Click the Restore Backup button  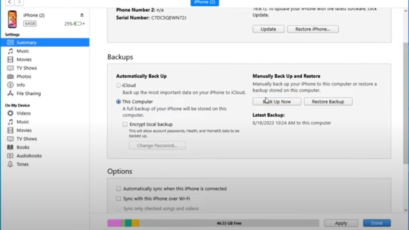click(x=328, y=102)
